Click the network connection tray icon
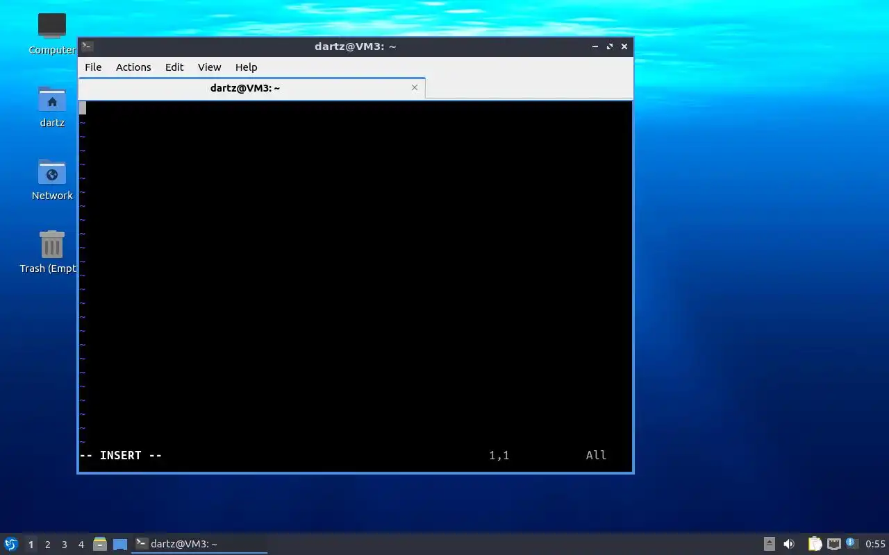 [834, 544]
